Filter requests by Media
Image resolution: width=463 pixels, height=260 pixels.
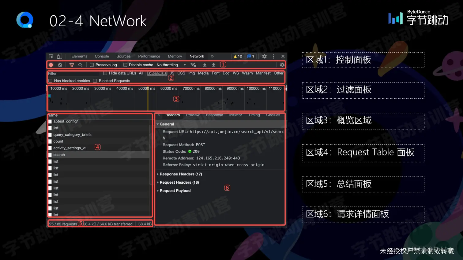click(x=203, y=73)
